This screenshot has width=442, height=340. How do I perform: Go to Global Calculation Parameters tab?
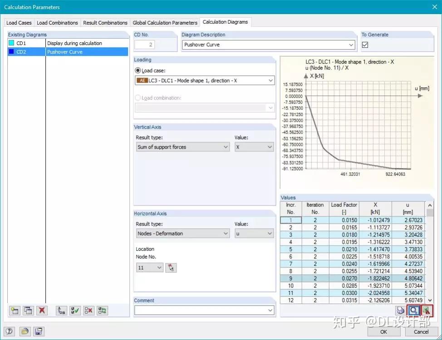(165, 23)
